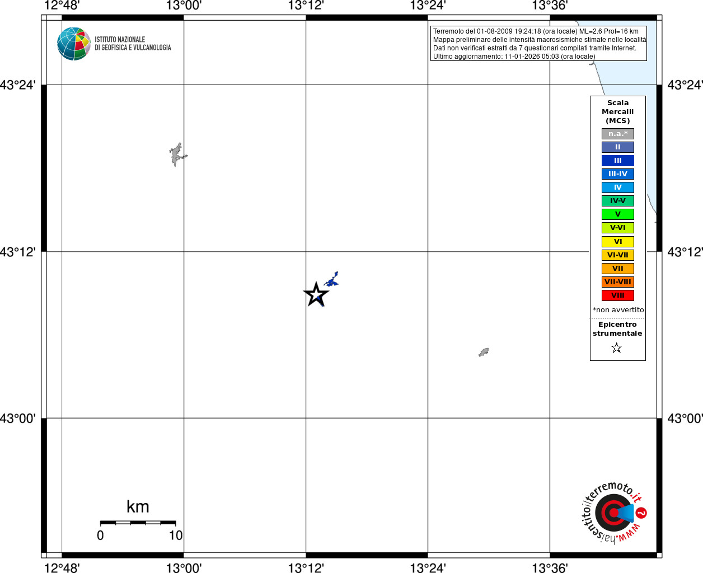Viewport: 703px width, 573px height.
Task: Click right axis label 43°24'
Action: coord(685,85)
